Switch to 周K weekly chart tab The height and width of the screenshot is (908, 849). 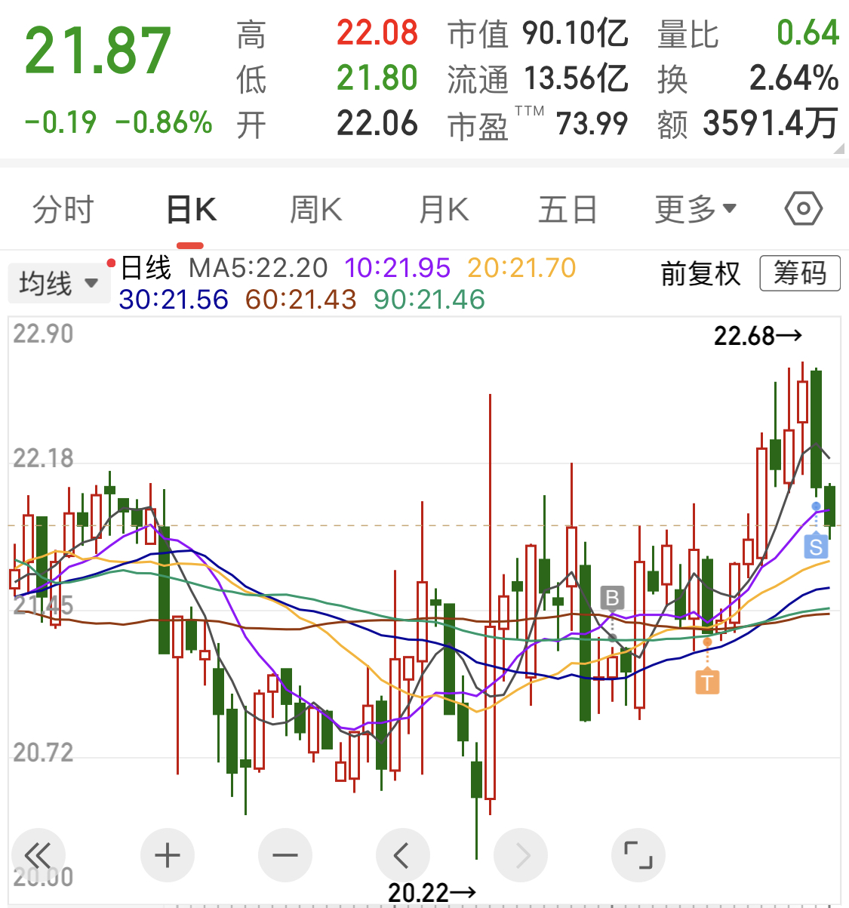[x=316, y=209]
